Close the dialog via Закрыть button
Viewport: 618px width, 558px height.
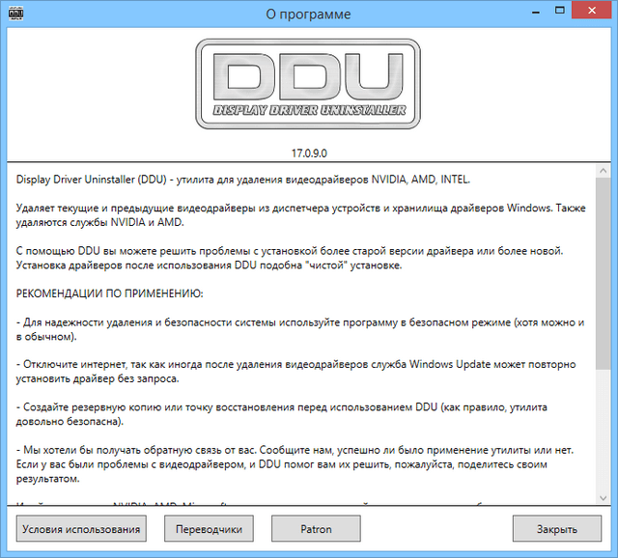coord(557,528)
